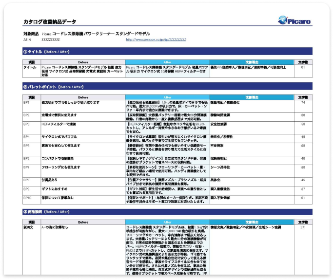Image resolution: width=333 pixels, height=279 pixels.
Task: Click the After title text in the タイトル row
Action: point(167,69)
